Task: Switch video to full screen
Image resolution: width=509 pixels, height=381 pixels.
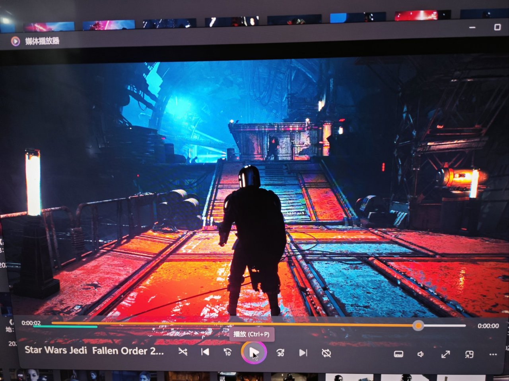Action: pyautogui.click(x=445, y=354)
